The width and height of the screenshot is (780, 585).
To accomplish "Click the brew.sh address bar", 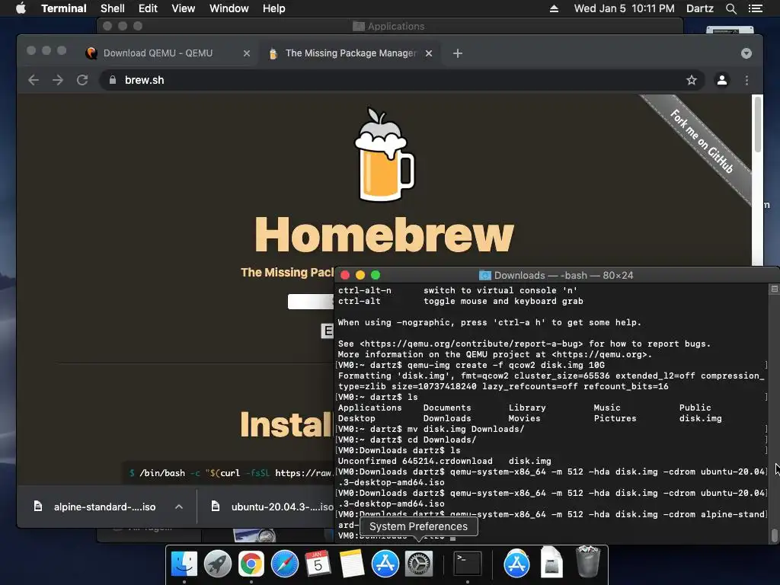I will tap(402, 80).
